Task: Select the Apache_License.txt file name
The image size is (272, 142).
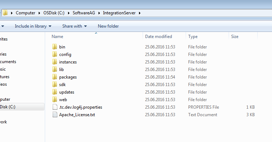Action: pyautogui.click(x=77, y=115)
